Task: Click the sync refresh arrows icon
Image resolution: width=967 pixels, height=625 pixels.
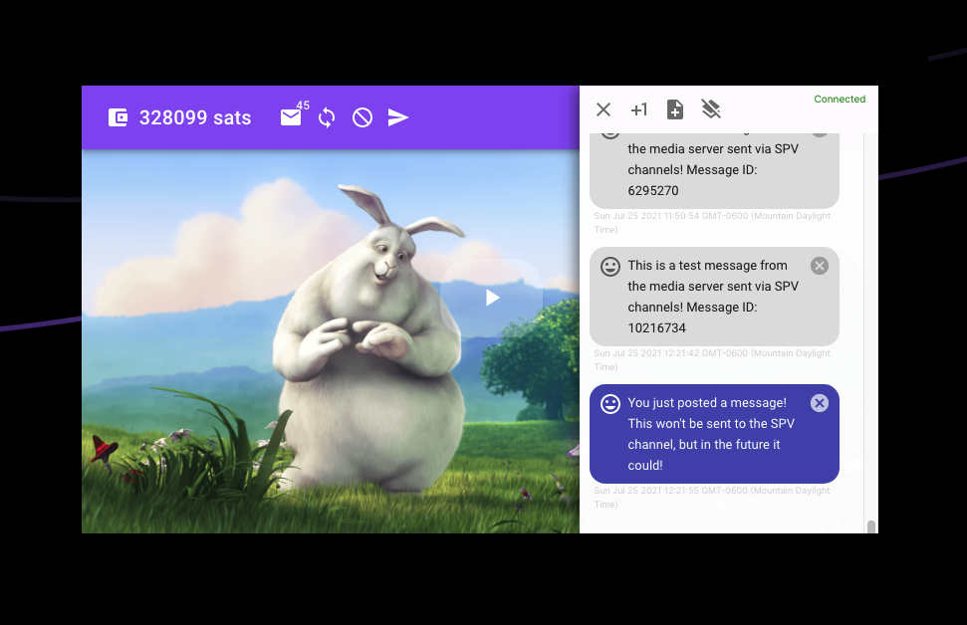Action: click(327, 117)
